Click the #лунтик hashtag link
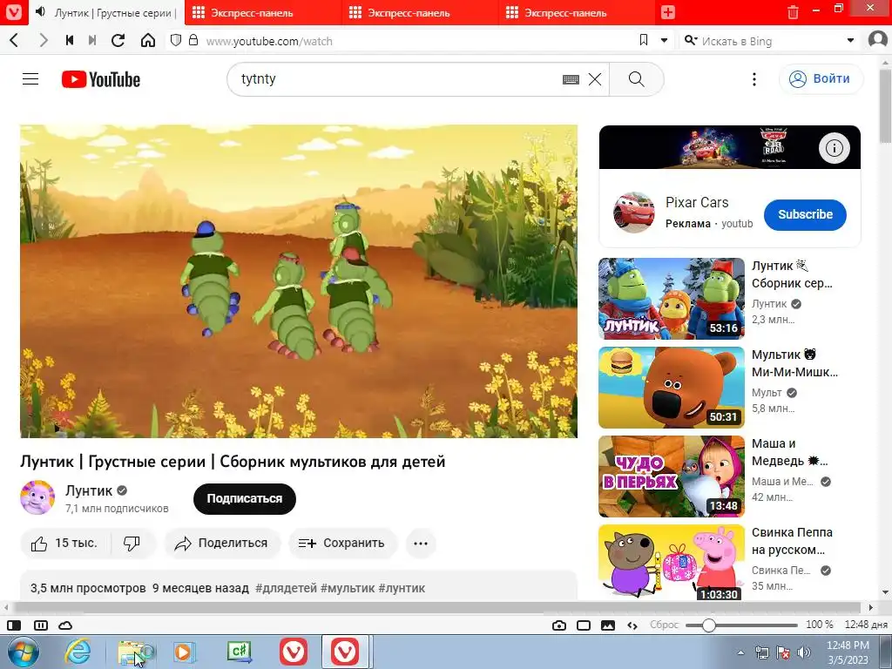Viewport: 892px width, 669px height. 402,588
